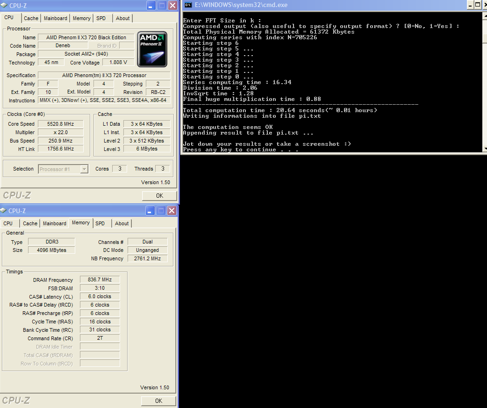Click the Multiplier value x 22.0

point(61,132)
